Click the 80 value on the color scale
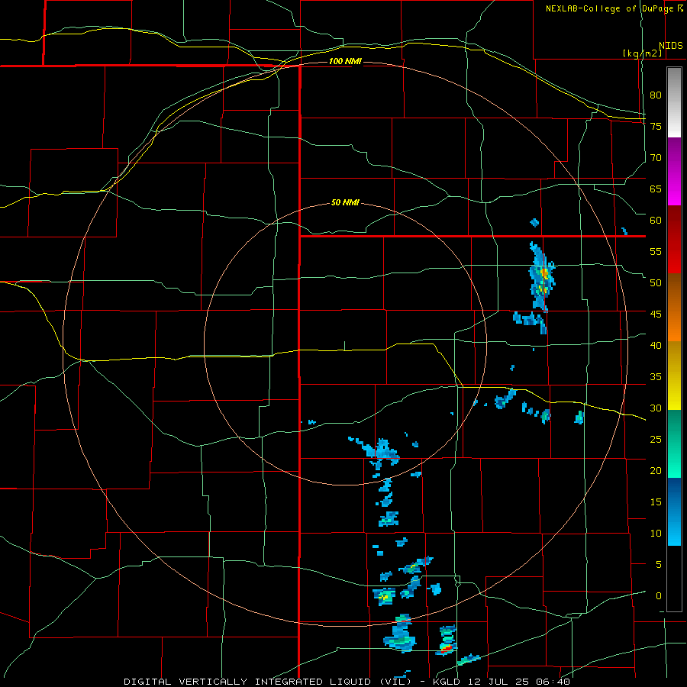The width and height of the screenshot is (687, 687). tap(656, 95)
